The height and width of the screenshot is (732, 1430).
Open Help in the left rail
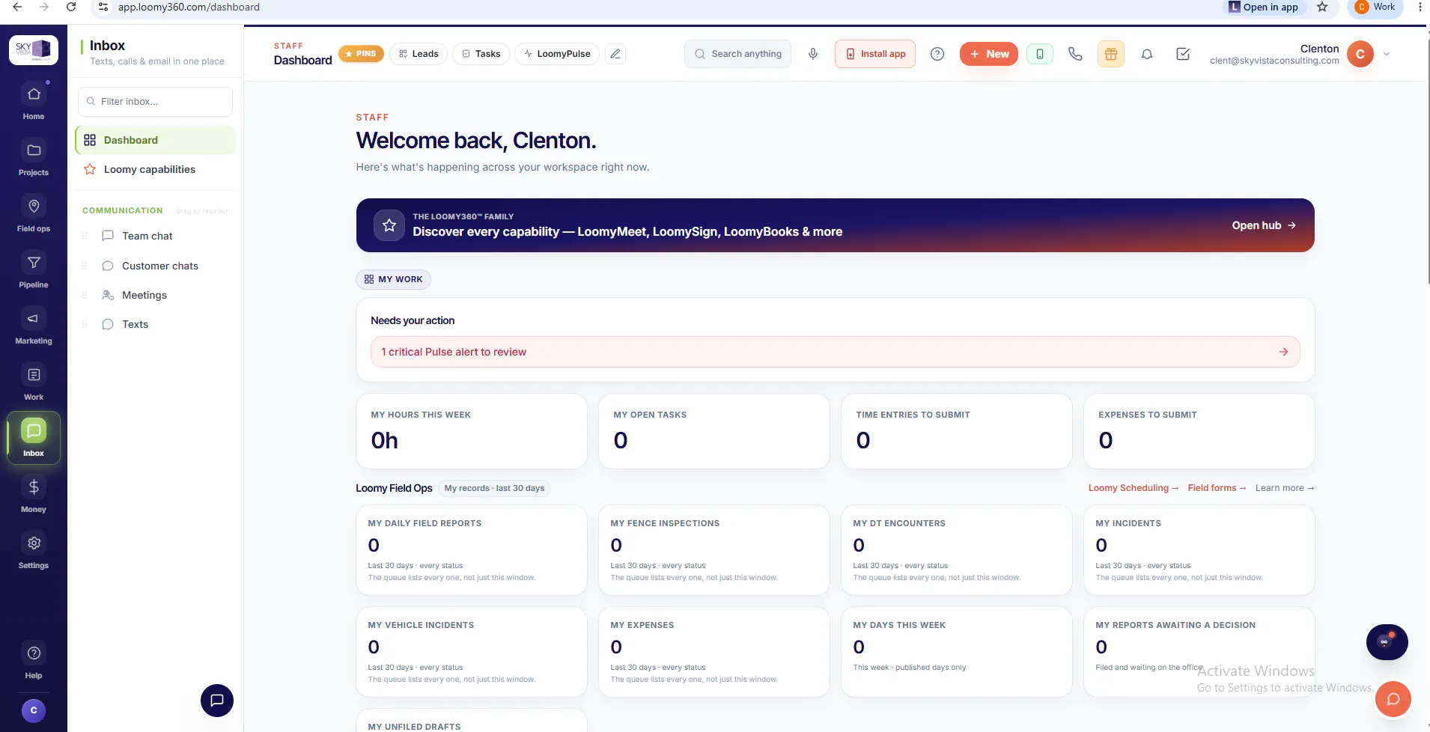click(34, 660)
